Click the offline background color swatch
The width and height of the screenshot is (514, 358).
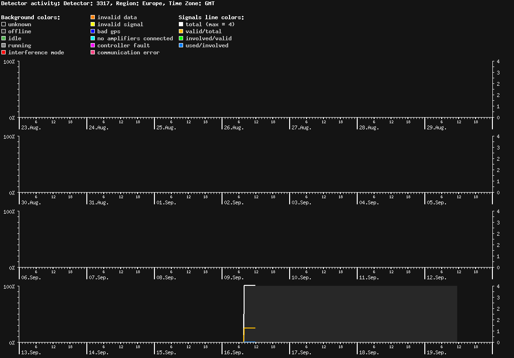4,31
